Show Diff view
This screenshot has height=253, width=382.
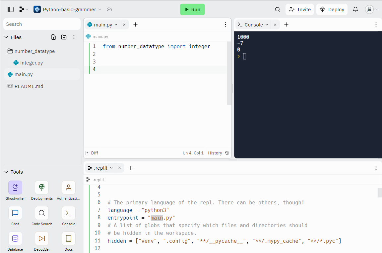tap(92, 153)
